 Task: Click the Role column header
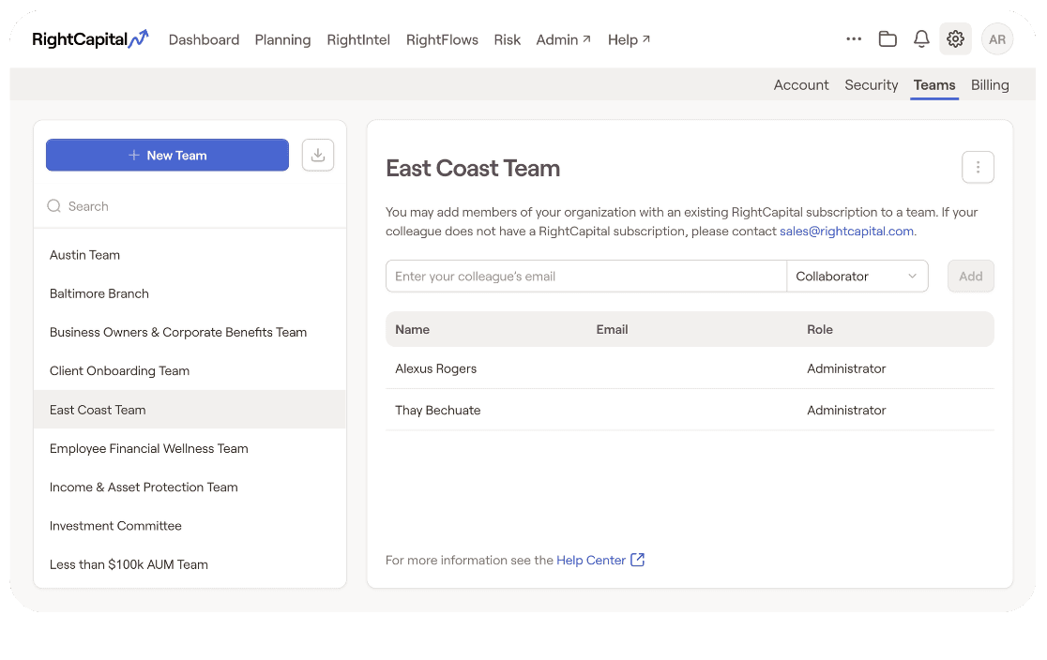click(x=819, y=330)
